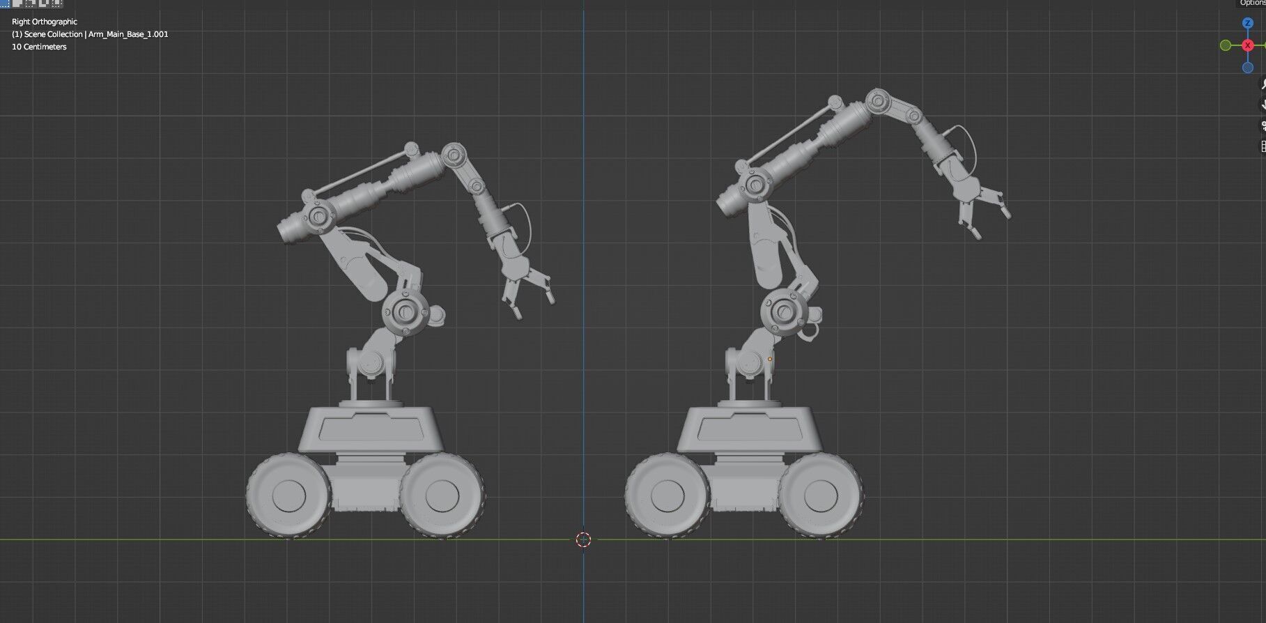The image size is (1266, 623).
Task: Click the '10 Centimeters' grid scale text
Action: (x=39, y=47)
